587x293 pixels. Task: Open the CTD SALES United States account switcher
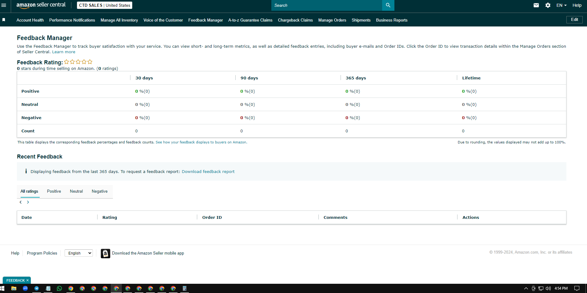105,5
